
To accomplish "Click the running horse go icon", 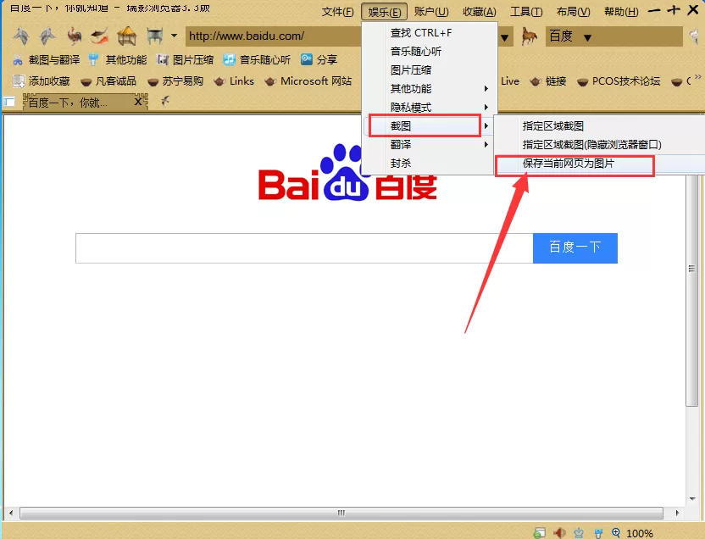I will (529, 36).
